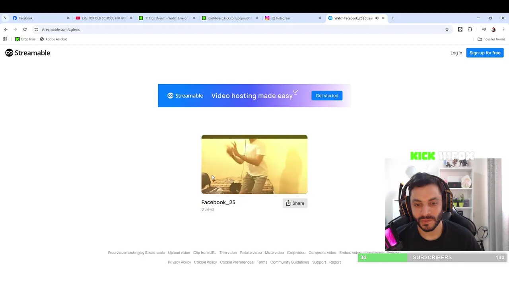The height and width of the screenshot is (286, 509).
Task: Open the Rotate video footer link
Action: [x=251, y=253]
